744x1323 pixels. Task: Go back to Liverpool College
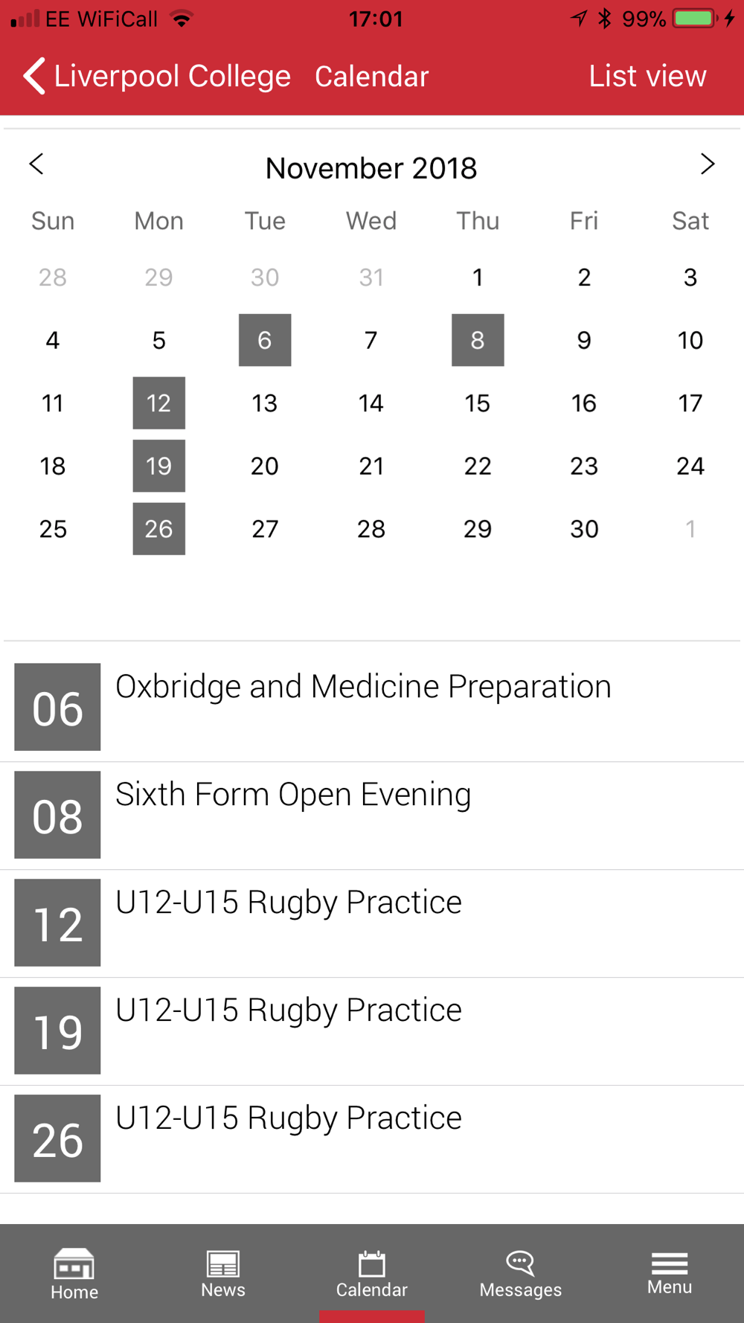click(156, 76)
